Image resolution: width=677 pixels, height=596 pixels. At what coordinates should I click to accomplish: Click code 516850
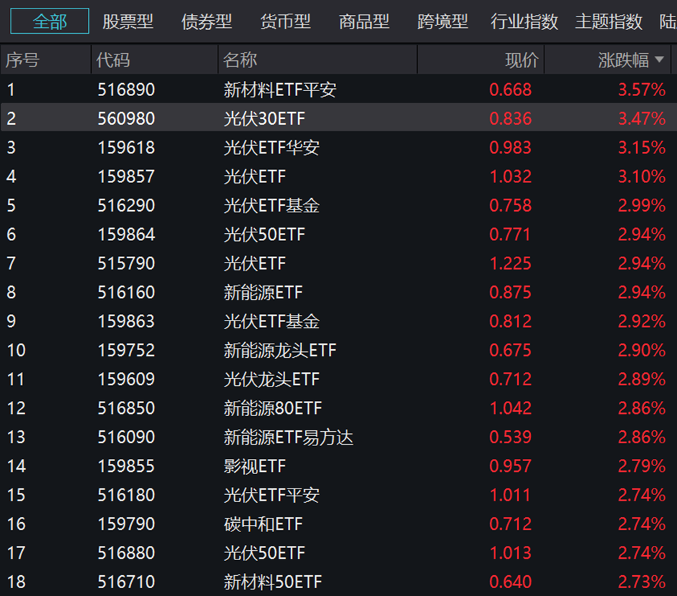tap(126, 408)
